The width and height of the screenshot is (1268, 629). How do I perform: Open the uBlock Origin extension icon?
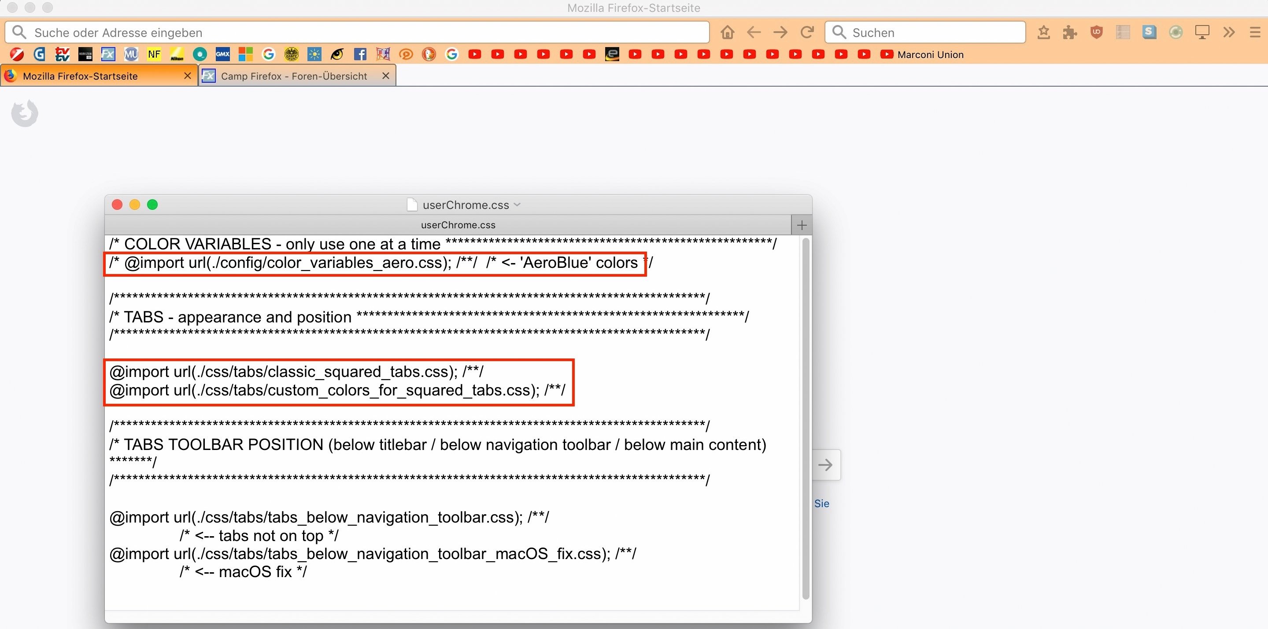pyautogui.click(x=1096, y=33)
